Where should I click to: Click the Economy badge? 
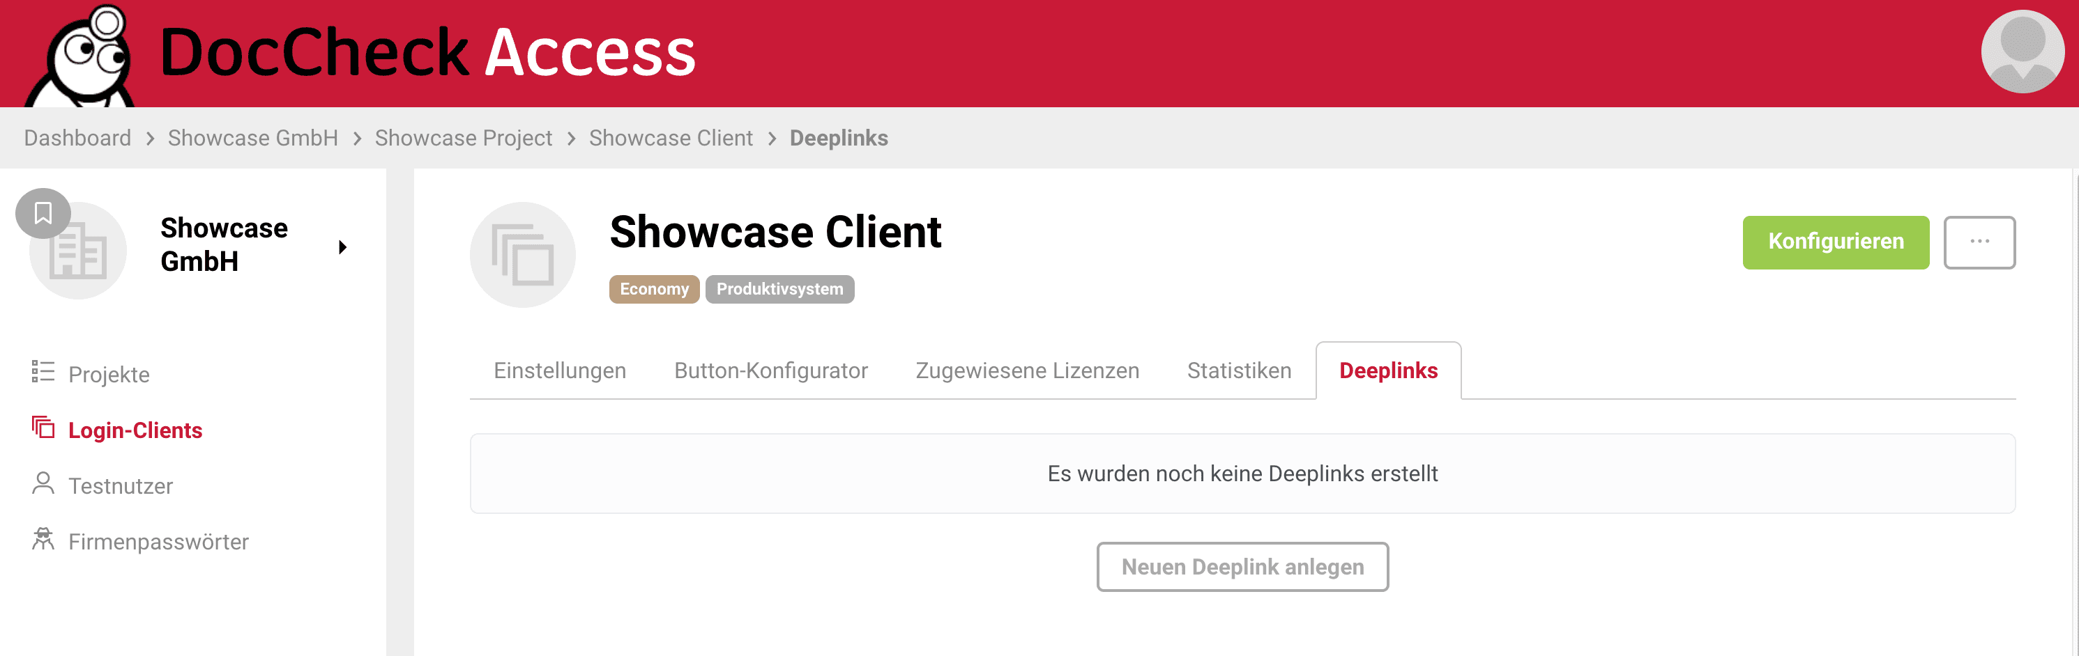tap(654, 288)
